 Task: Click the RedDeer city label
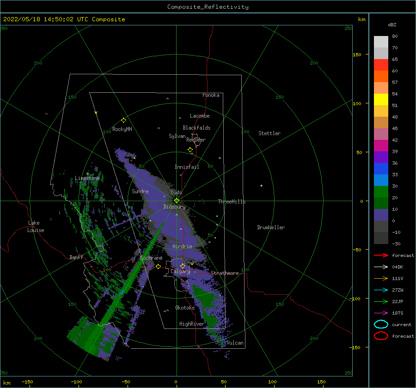click(x=196, y=140)
